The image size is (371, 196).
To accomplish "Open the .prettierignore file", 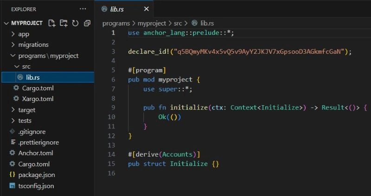I will [39, 142].
